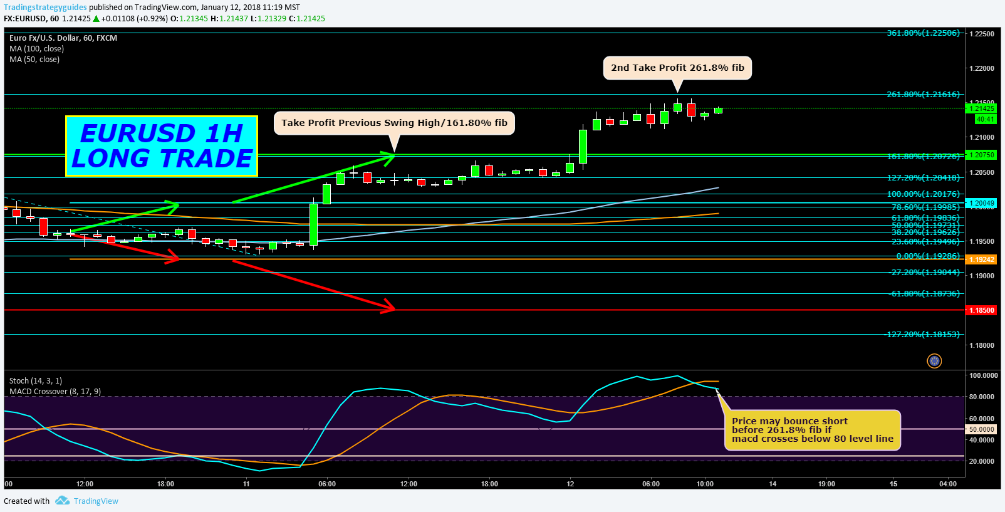1005x512 pixels.
Task: Click the +0.01108 (+0.92%) change value
Action: 135,18
